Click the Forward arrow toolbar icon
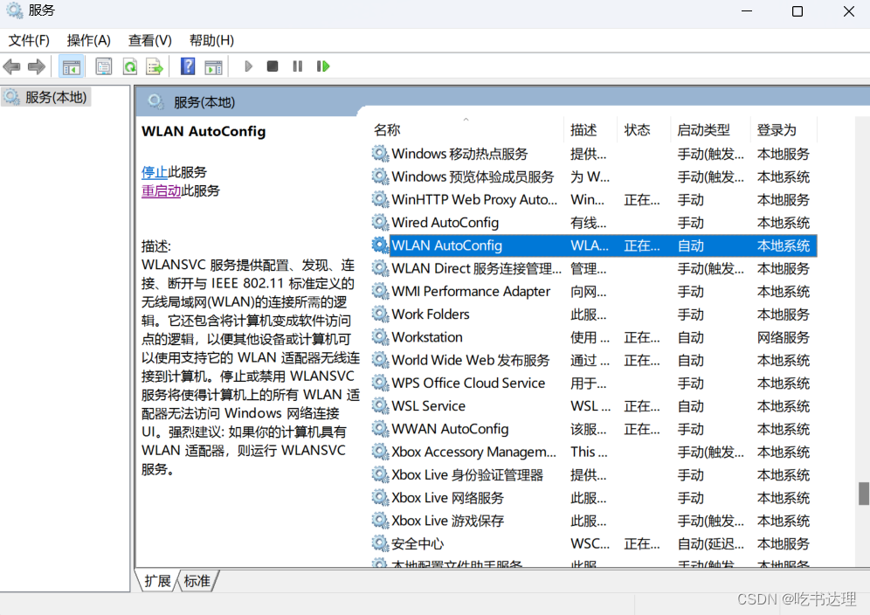Viewport: 870px width, 615px height. [x=37, y=67]
